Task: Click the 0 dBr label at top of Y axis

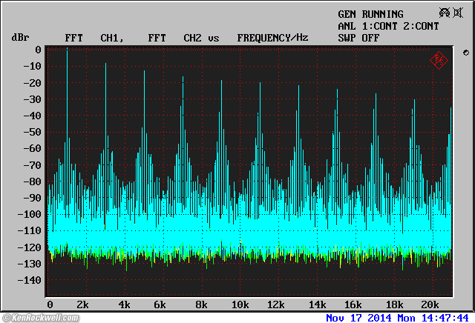Action: point(38,50)
